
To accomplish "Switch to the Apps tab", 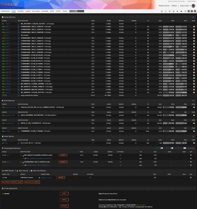I will pyautogui.click(x=52, y=11).
